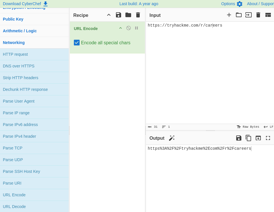Viewport: 274px width, 212px height.
Task: Save the current recipe
Action: [x=119, y=15]
